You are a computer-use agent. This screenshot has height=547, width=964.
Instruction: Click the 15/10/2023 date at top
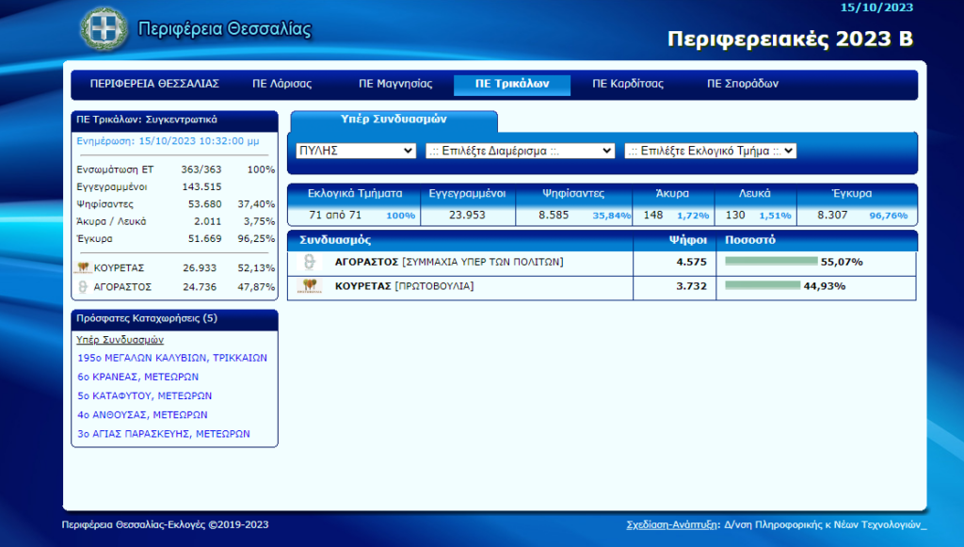(876, 8)
